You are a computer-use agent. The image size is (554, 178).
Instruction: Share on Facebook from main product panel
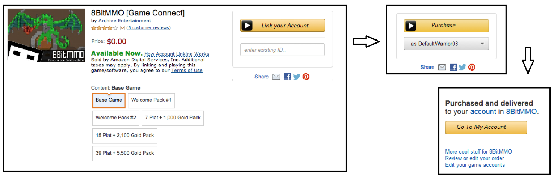click(x=287, y=77)
